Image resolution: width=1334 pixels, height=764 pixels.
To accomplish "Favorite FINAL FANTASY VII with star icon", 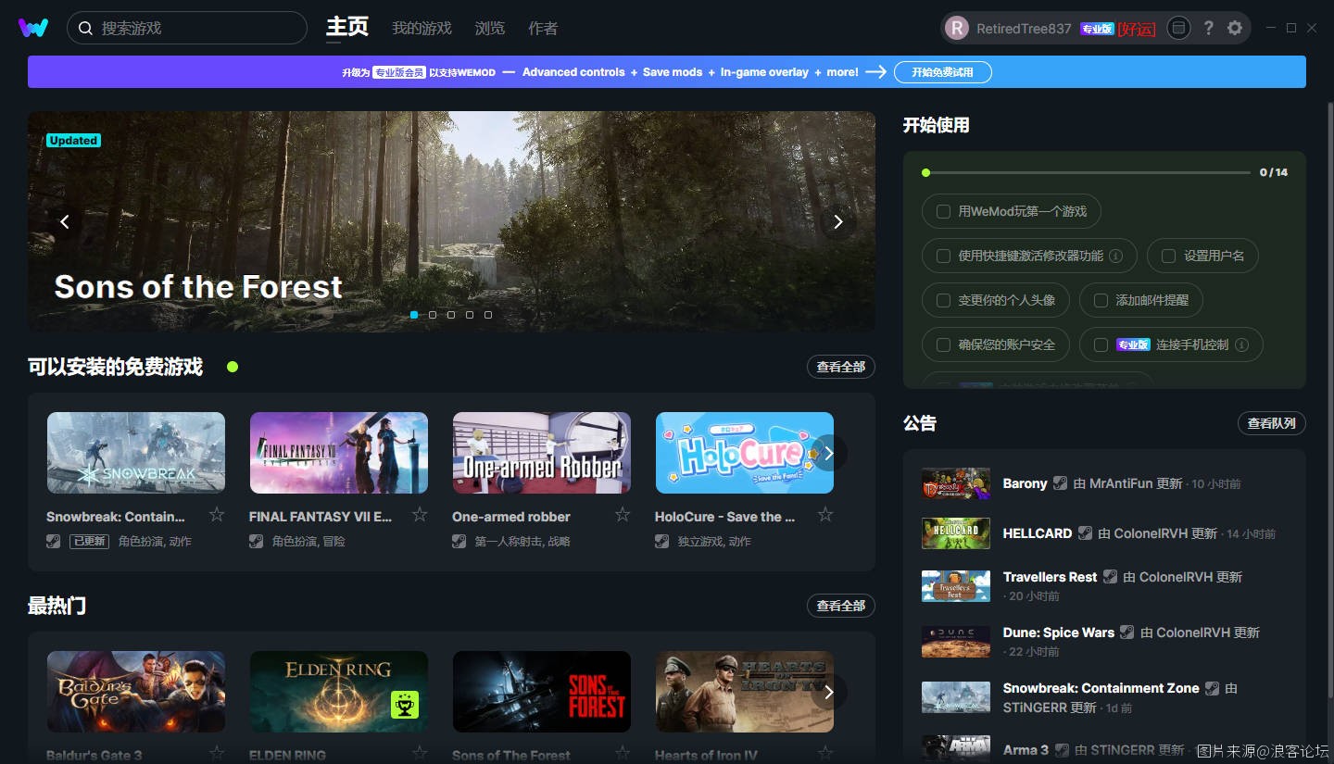I will [x=420, y=515].
